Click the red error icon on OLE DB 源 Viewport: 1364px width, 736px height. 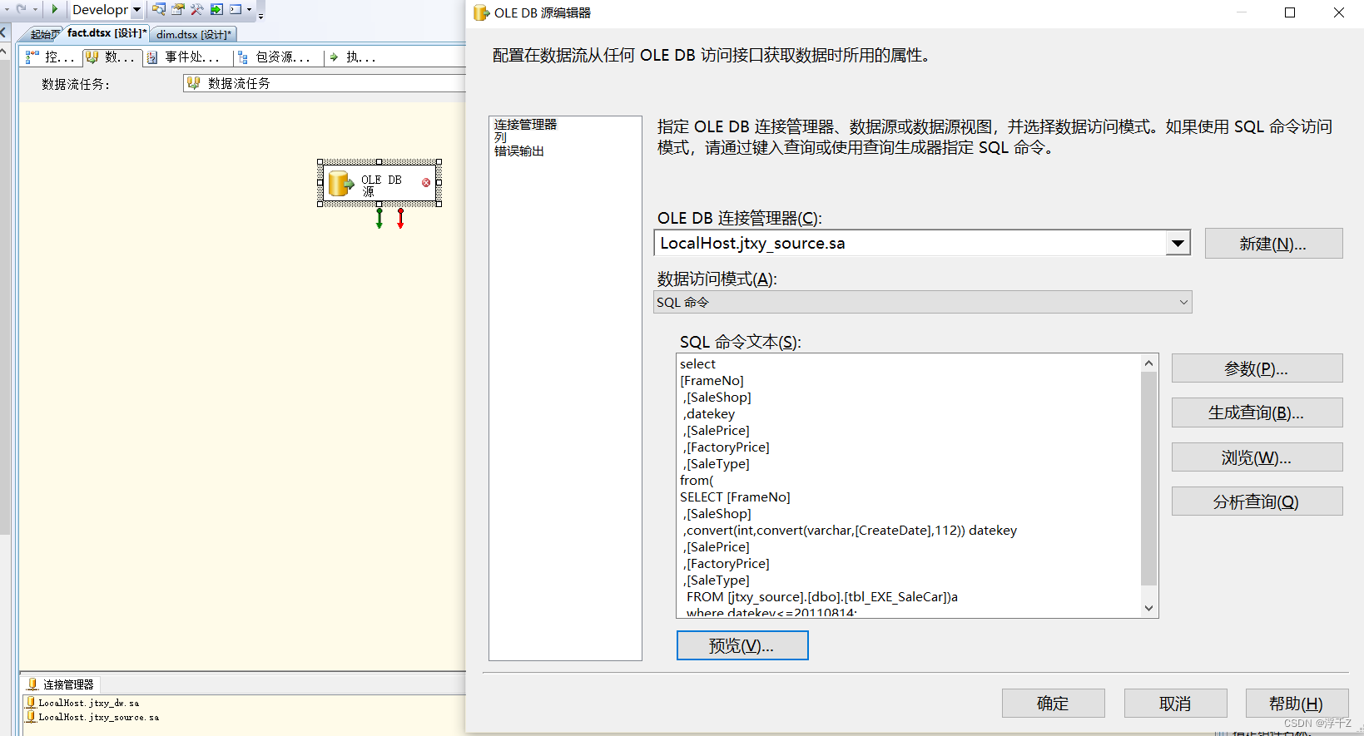coord(426,182)
